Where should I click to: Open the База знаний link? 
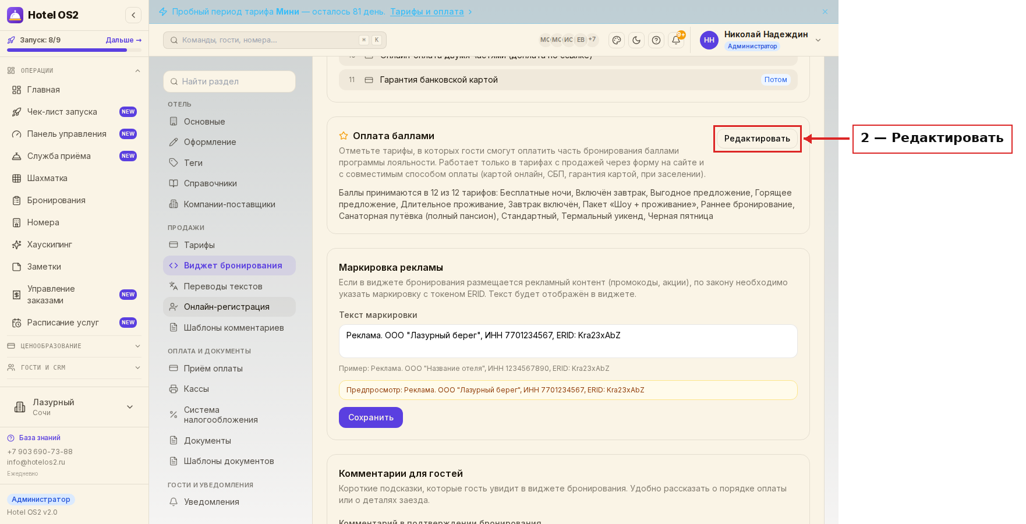(x=40, y=438)
